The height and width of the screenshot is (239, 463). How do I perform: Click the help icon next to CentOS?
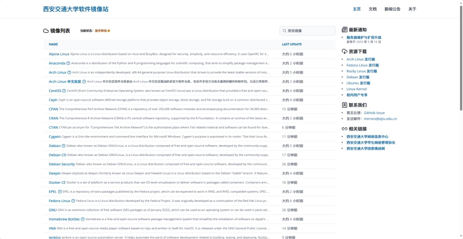(x=64, y=90)
